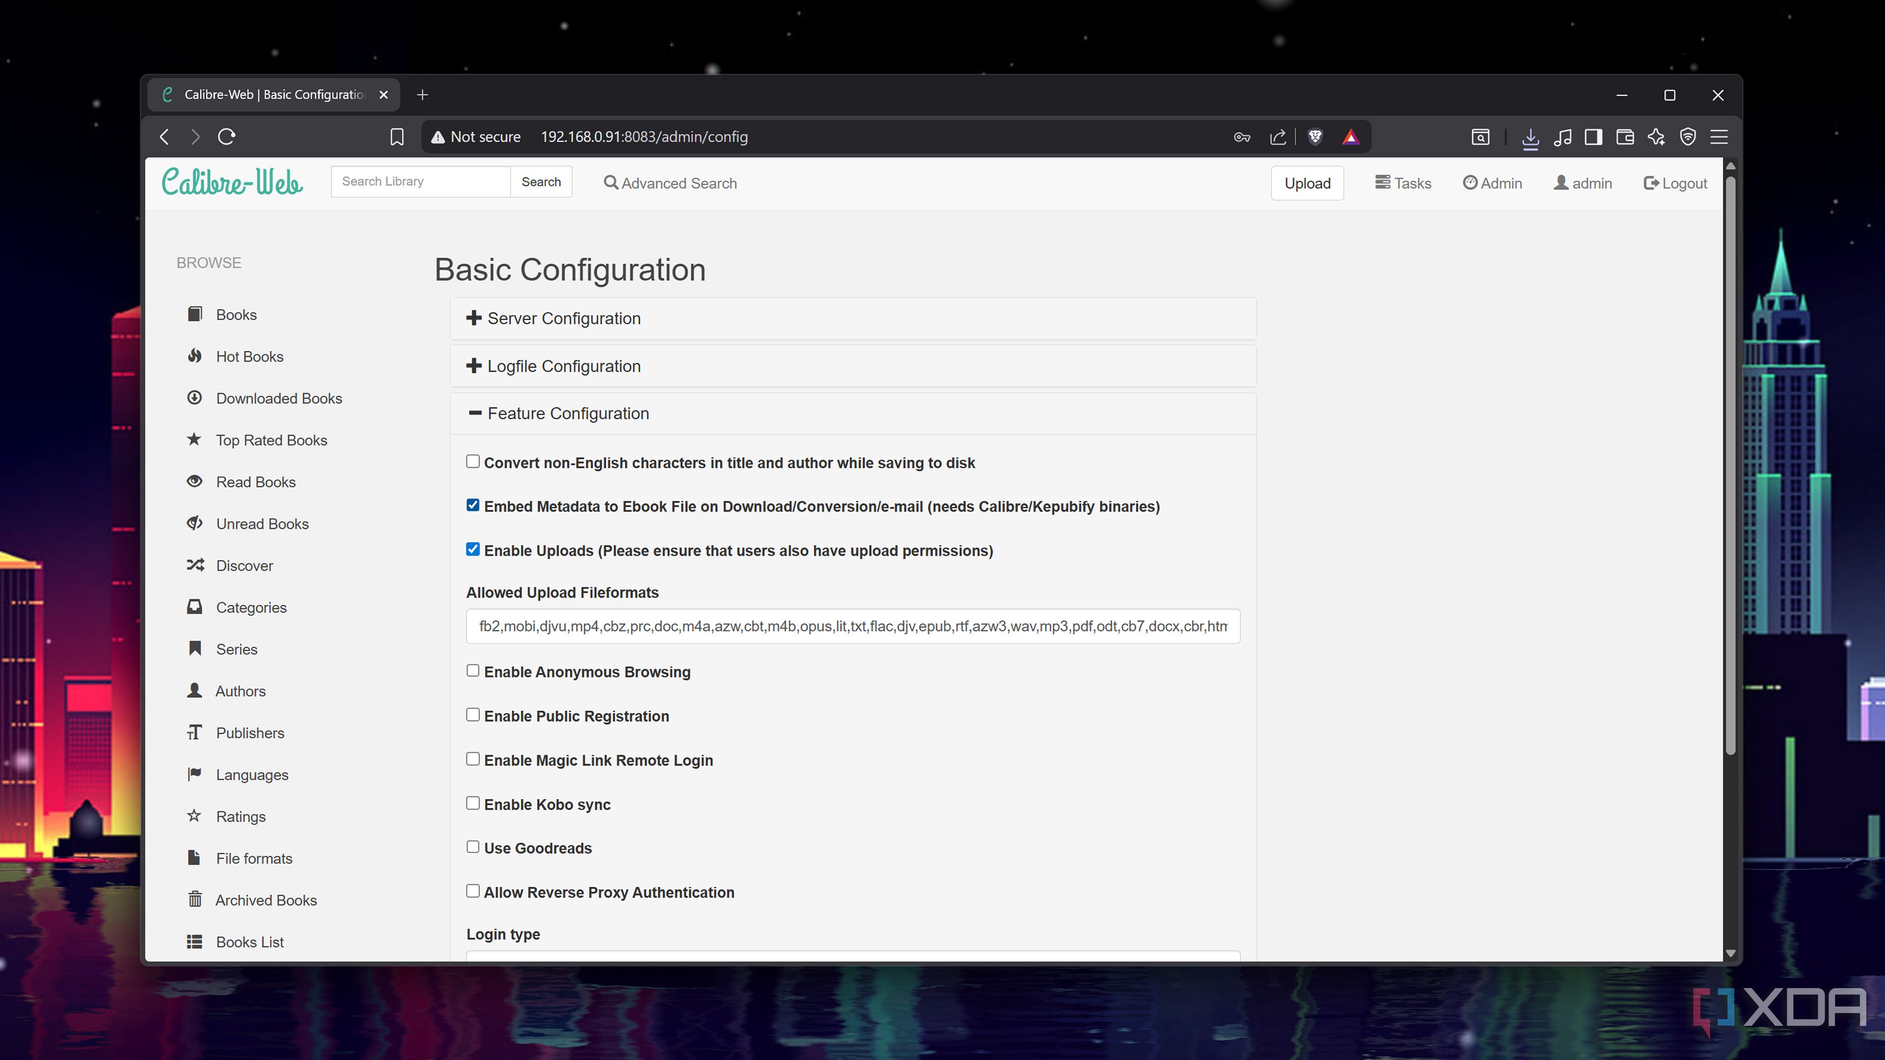1885x1060 pixels.
Task: Check Allow Reverse Proxy Authentication
Action: click(473, 891)
